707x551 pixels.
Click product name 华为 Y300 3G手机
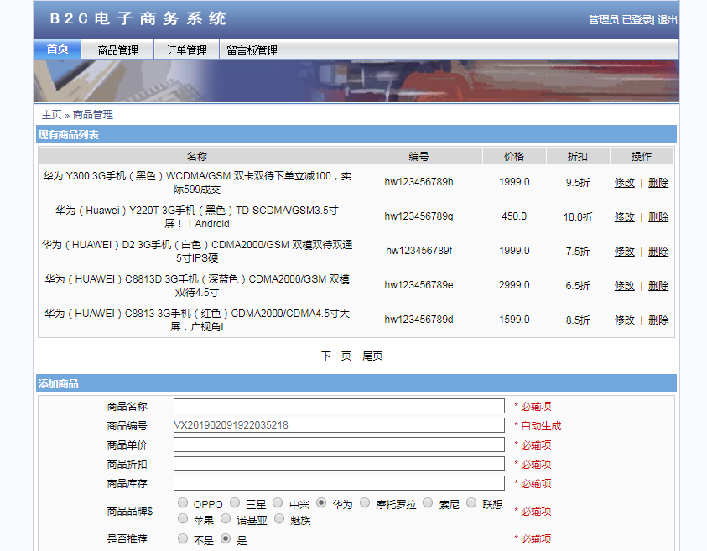click(x=197, y=182)
